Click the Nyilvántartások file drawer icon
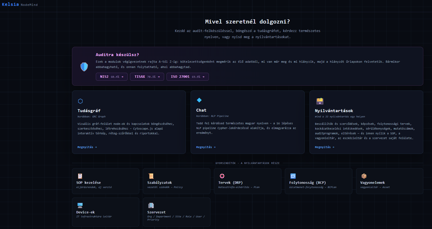The width and height of the screenshot is (432, 229). coord(320,101)
